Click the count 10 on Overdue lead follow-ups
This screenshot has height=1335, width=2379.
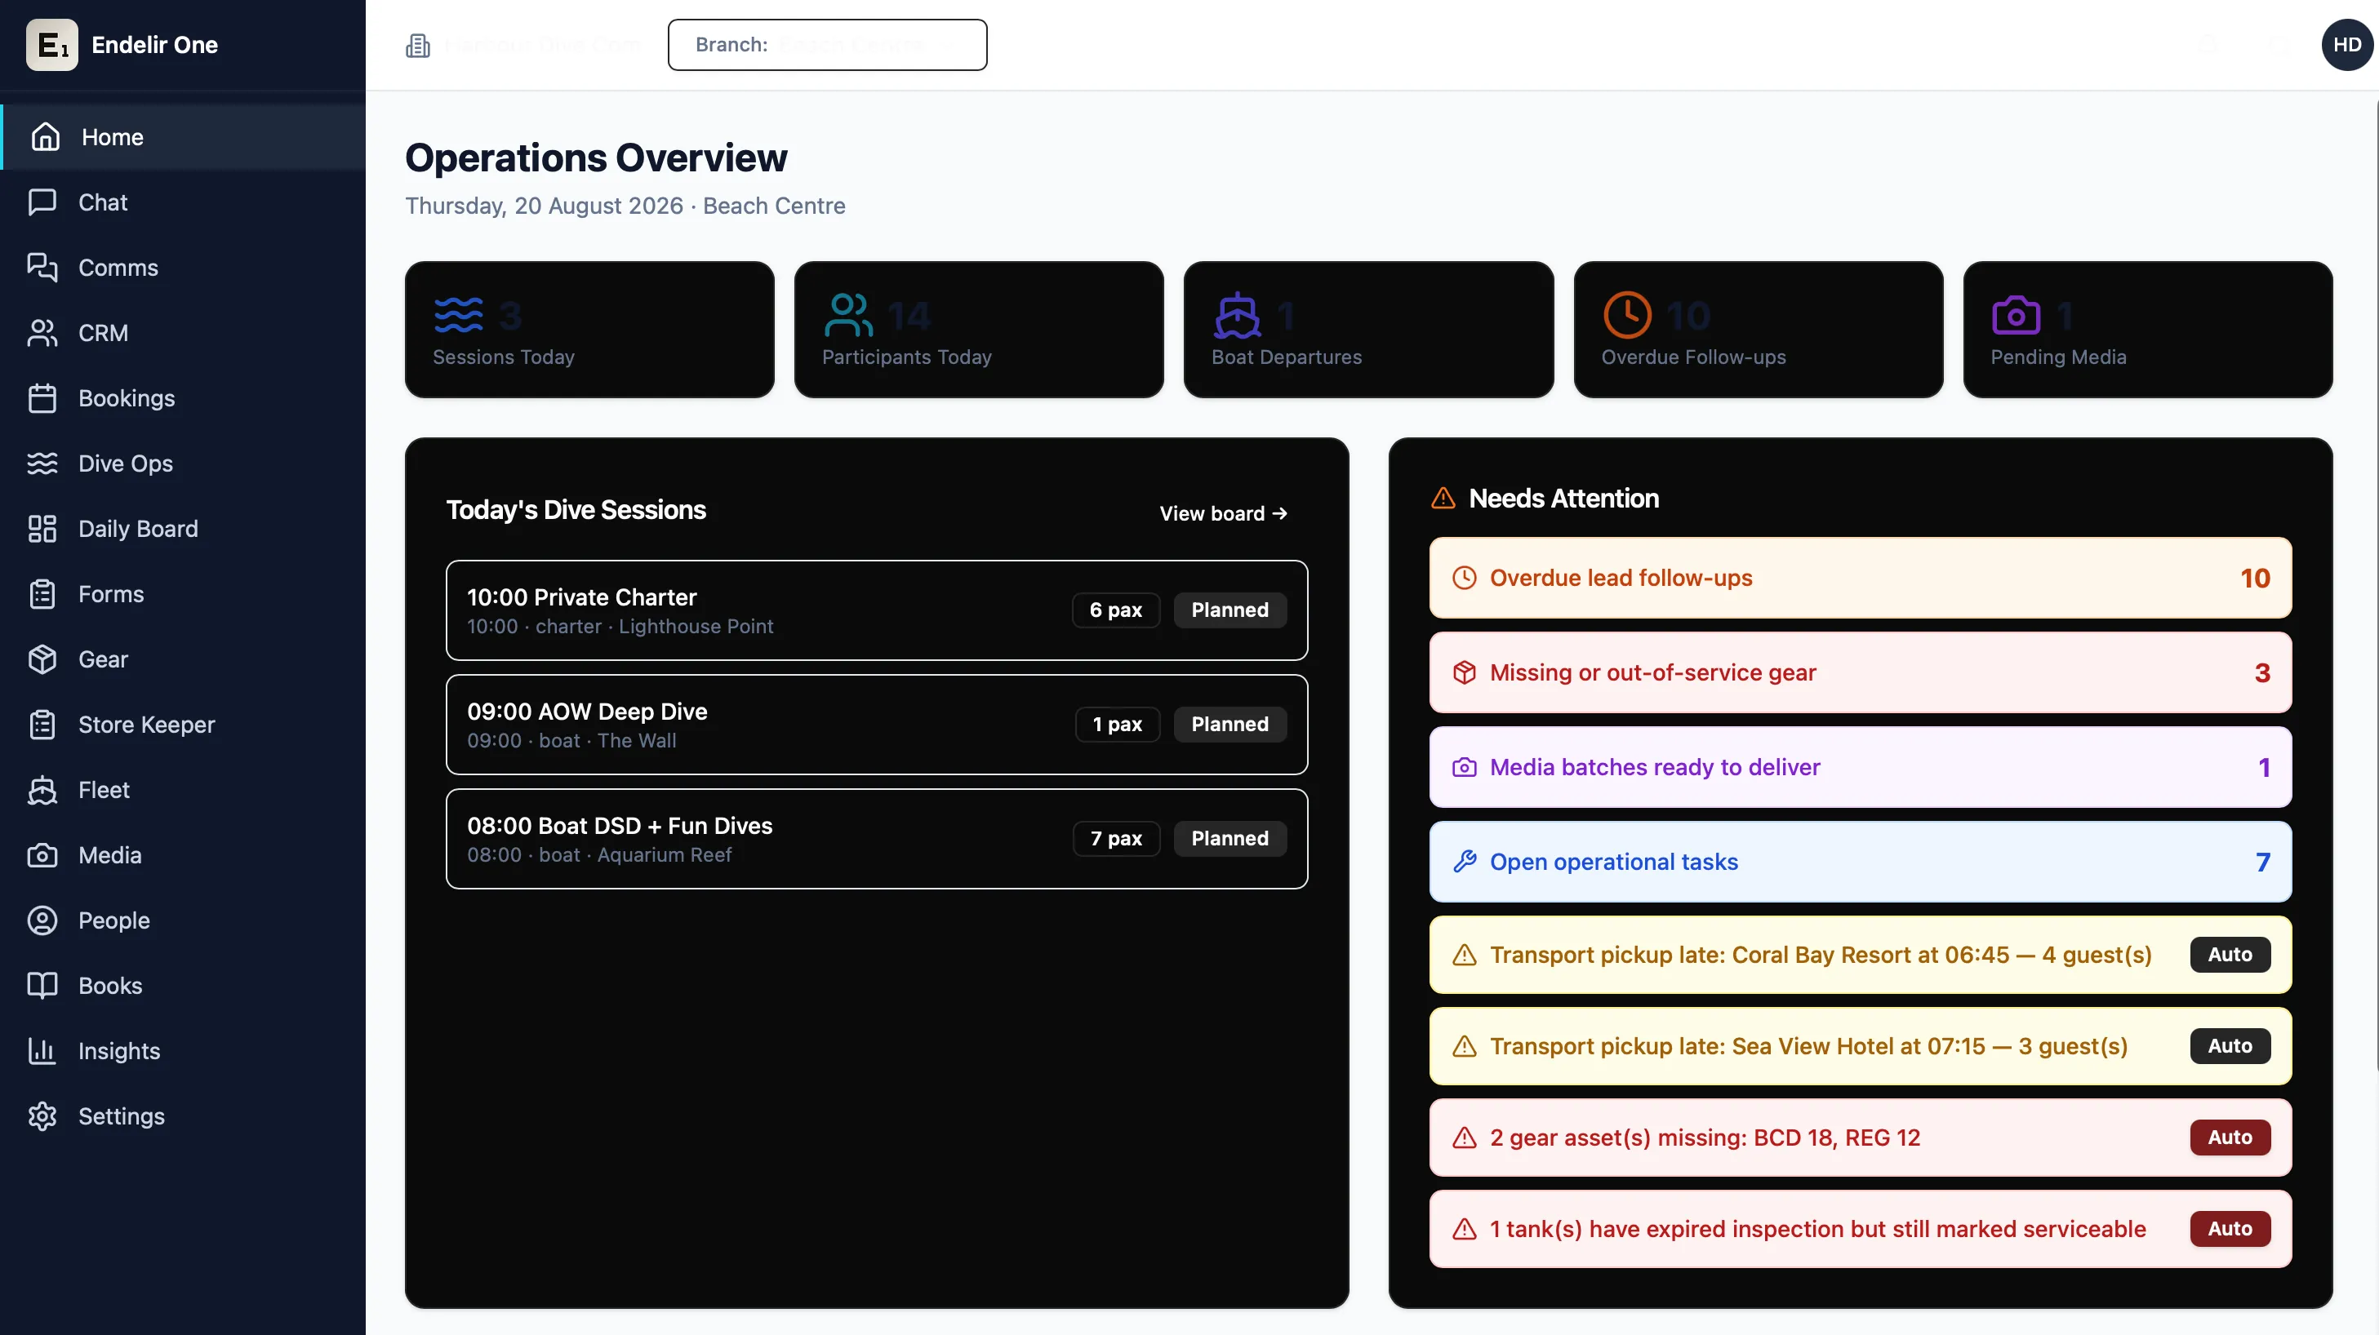click(2254, 578)
